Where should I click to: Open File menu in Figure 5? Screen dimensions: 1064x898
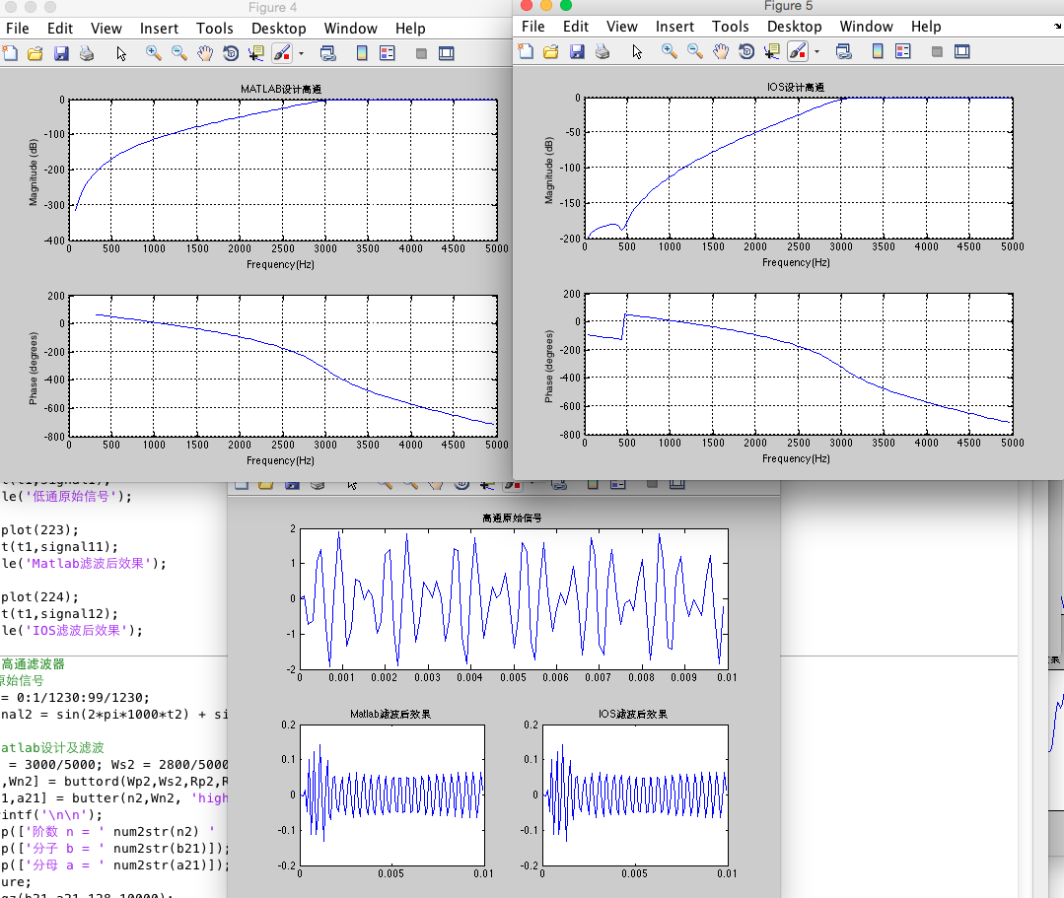click(533, 27)
